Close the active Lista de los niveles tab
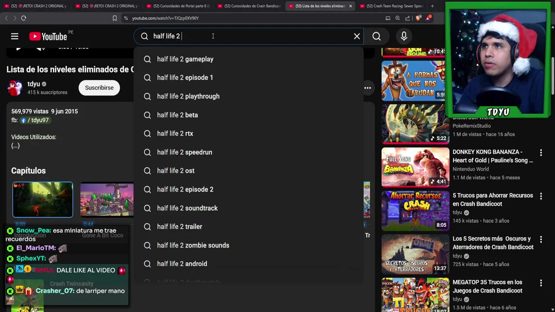The image size is (555, 312). (x=350, y=6)
